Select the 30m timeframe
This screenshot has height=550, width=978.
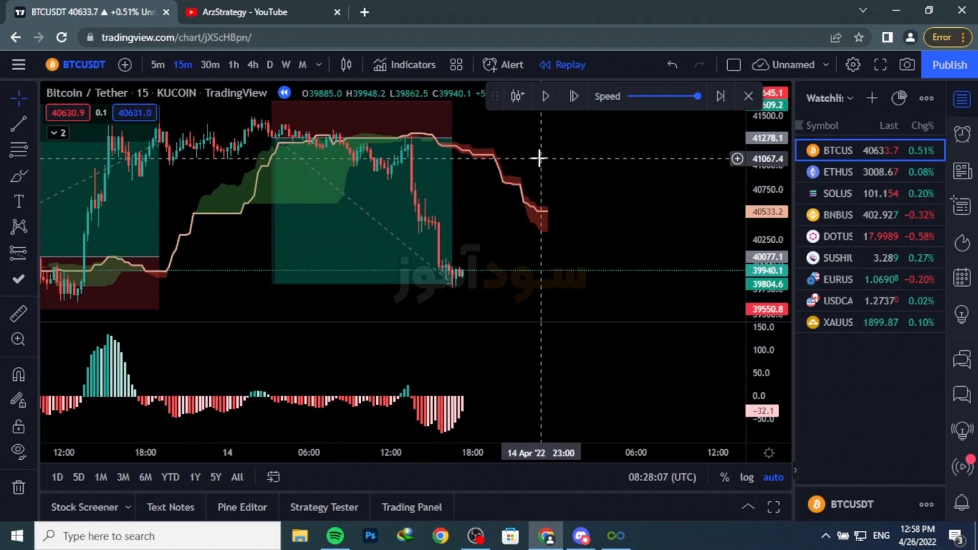[210, 64]
